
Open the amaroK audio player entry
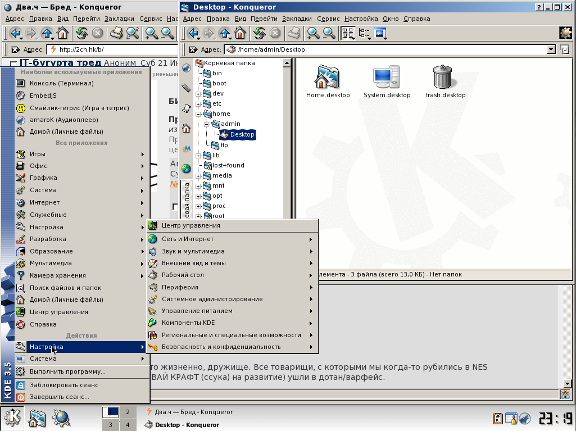pos(64,120)
